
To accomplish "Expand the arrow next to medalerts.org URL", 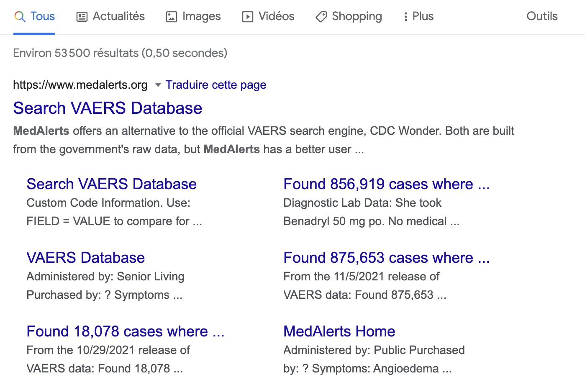I will (x=158, y=85).
